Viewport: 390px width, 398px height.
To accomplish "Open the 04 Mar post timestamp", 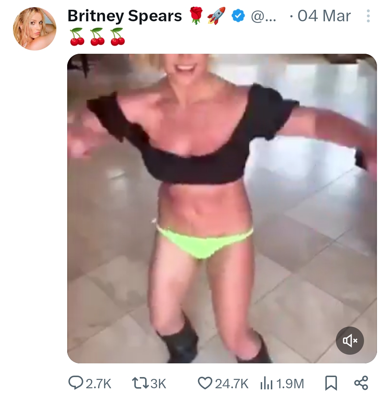I will 324,16.
